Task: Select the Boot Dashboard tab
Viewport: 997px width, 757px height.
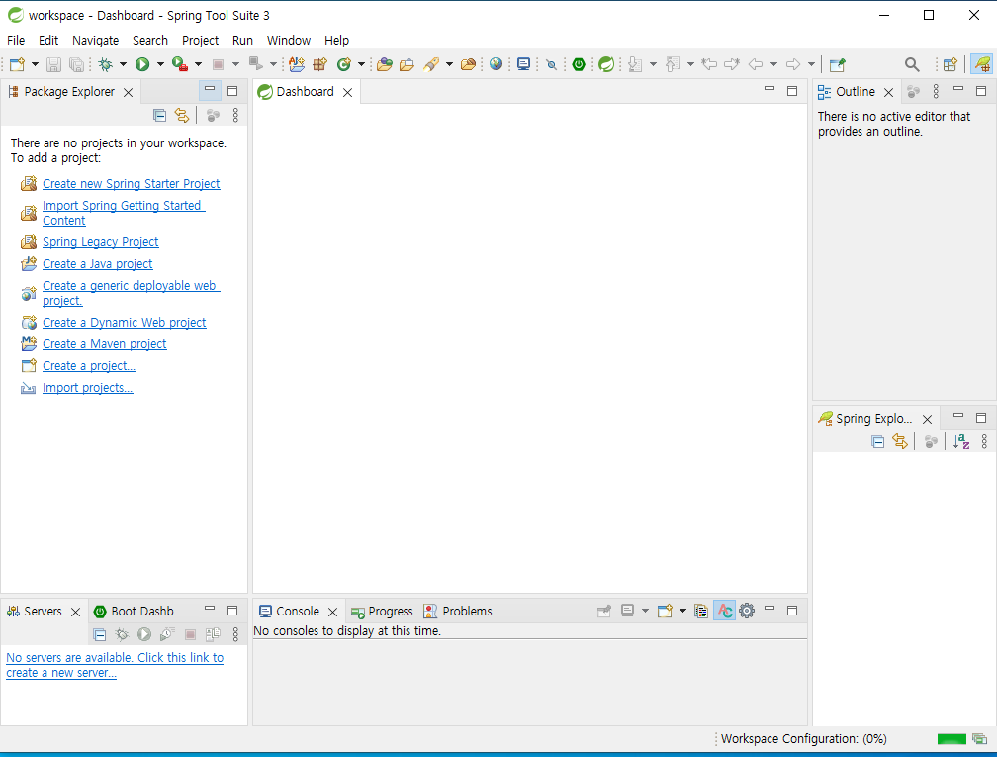Action: click(x=138, y=612)
